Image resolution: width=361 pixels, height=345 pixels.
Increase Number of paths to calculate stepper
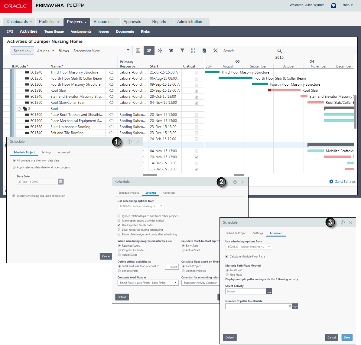295,305
